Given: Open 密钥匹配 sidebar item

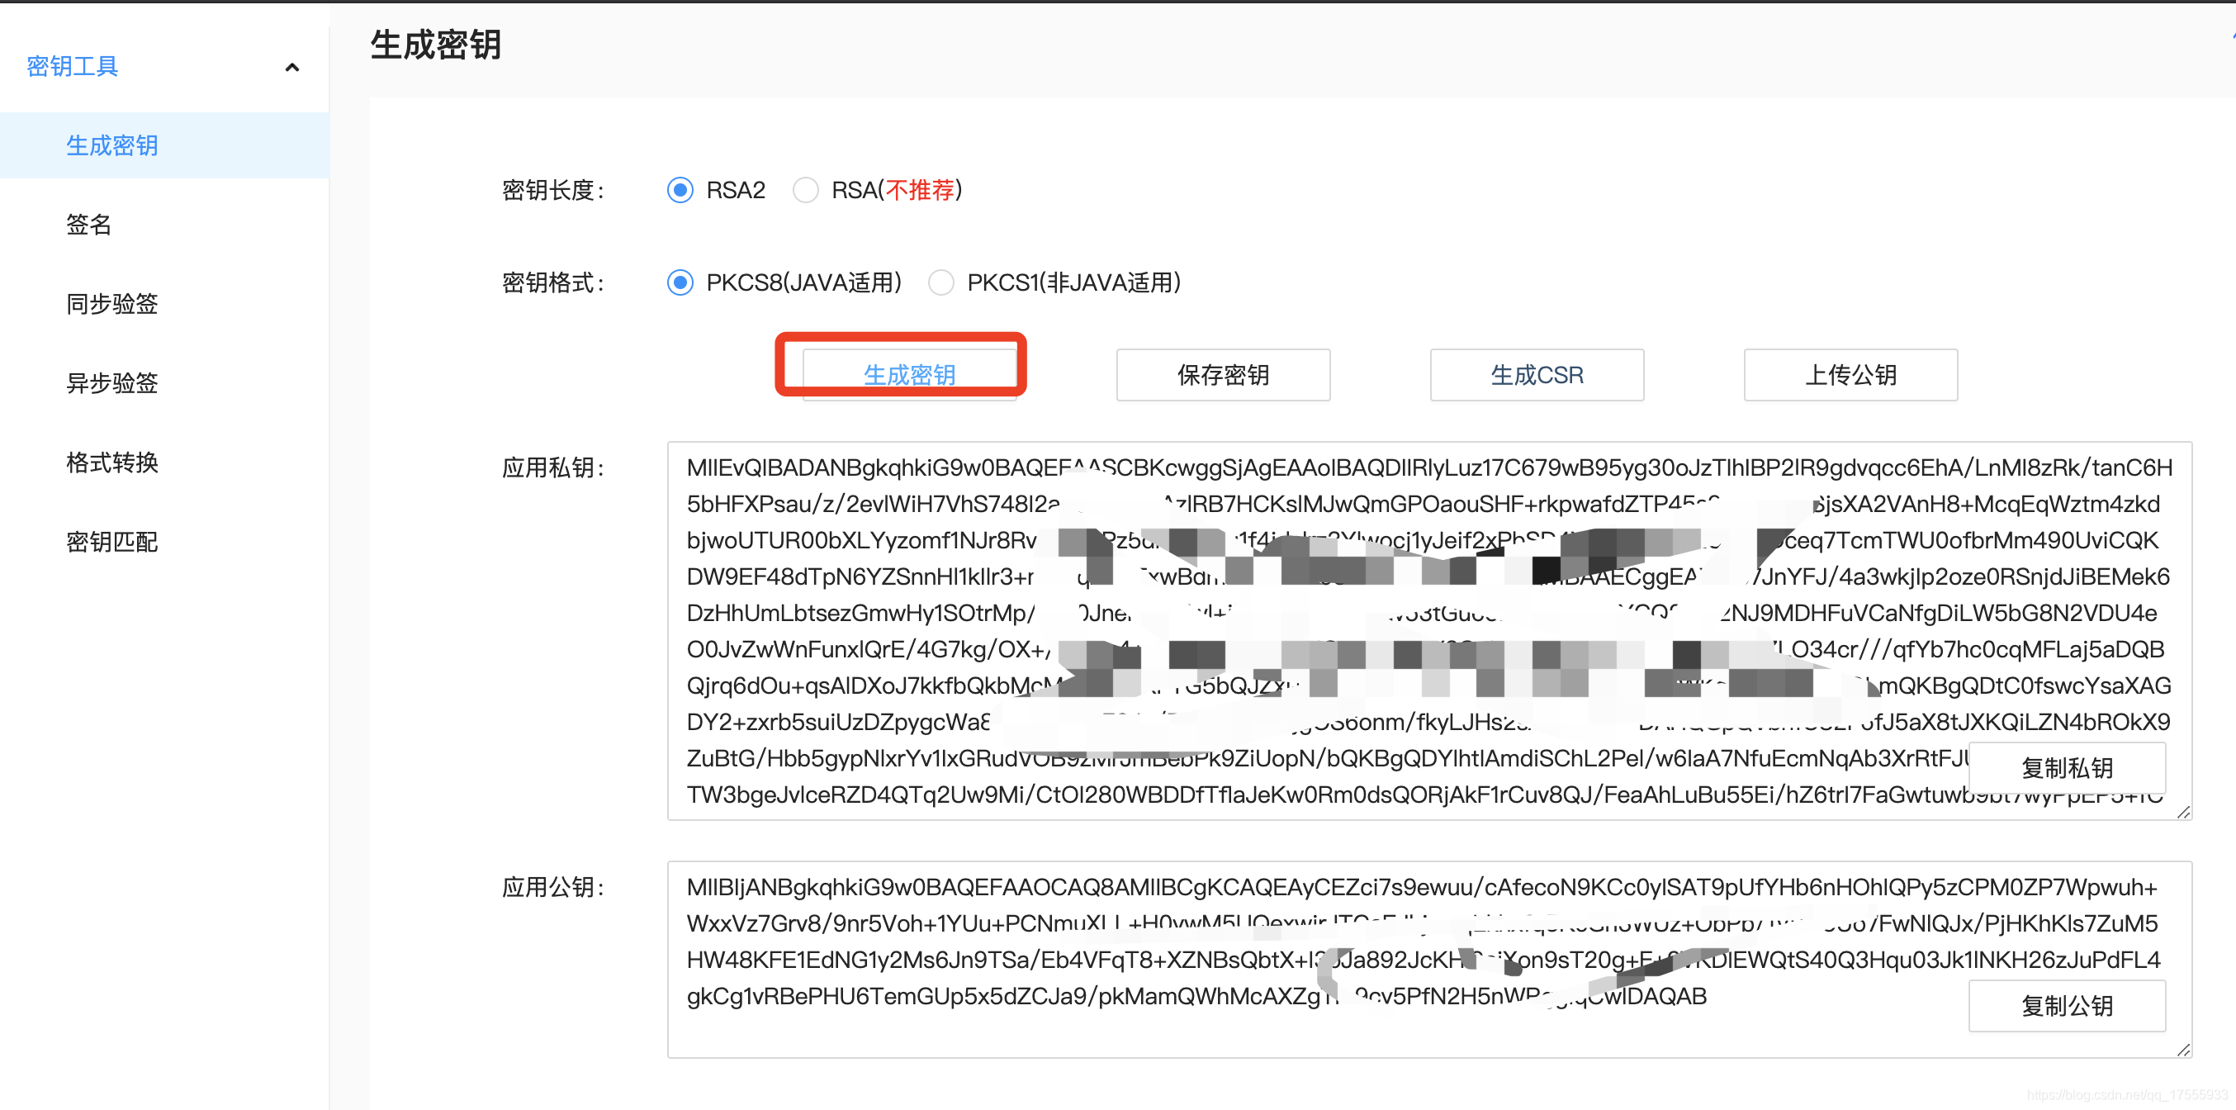Looking at the screenshot, I should pos(112,541).
